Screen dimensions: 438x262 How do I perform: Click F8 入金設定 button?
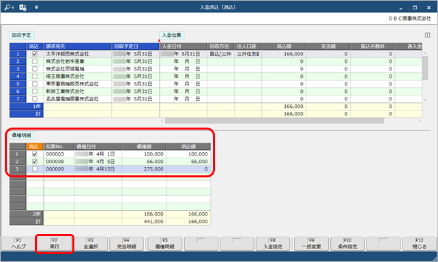coord(273,244)
